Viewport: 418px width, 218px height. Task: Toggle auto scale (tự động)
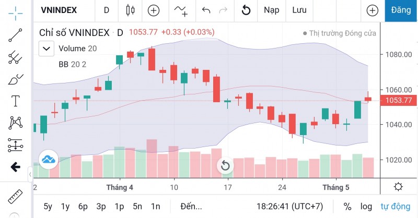pos(395,206)
